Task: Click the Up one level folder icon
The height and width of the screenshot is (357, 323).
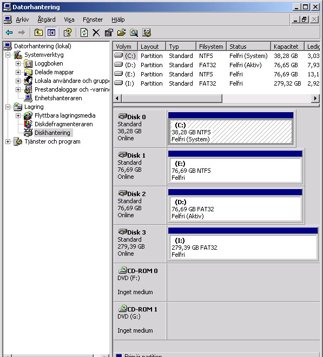Action: [38, 33]
